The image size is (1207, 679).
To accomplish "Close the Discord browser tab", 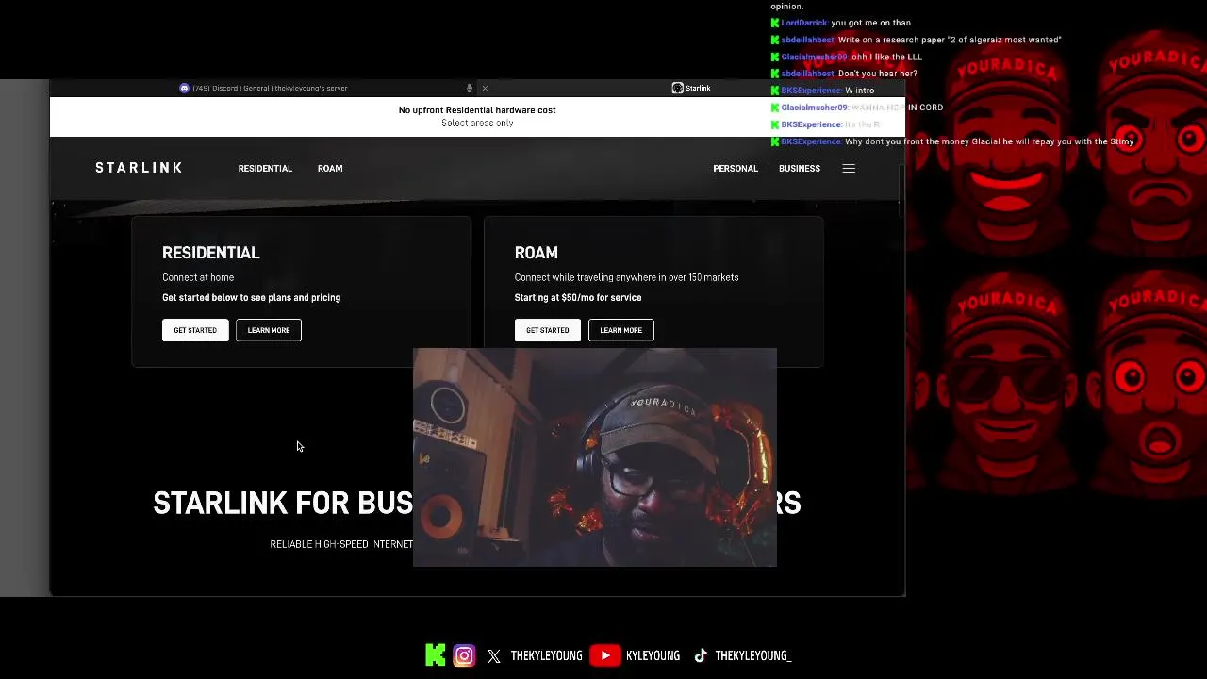I will click(485, 88).
